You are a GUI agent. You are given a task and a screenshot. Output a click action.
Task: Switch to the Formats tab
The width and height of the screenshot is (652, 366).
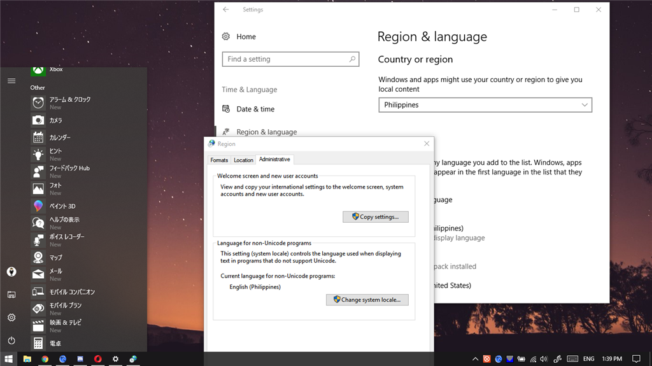219,160
